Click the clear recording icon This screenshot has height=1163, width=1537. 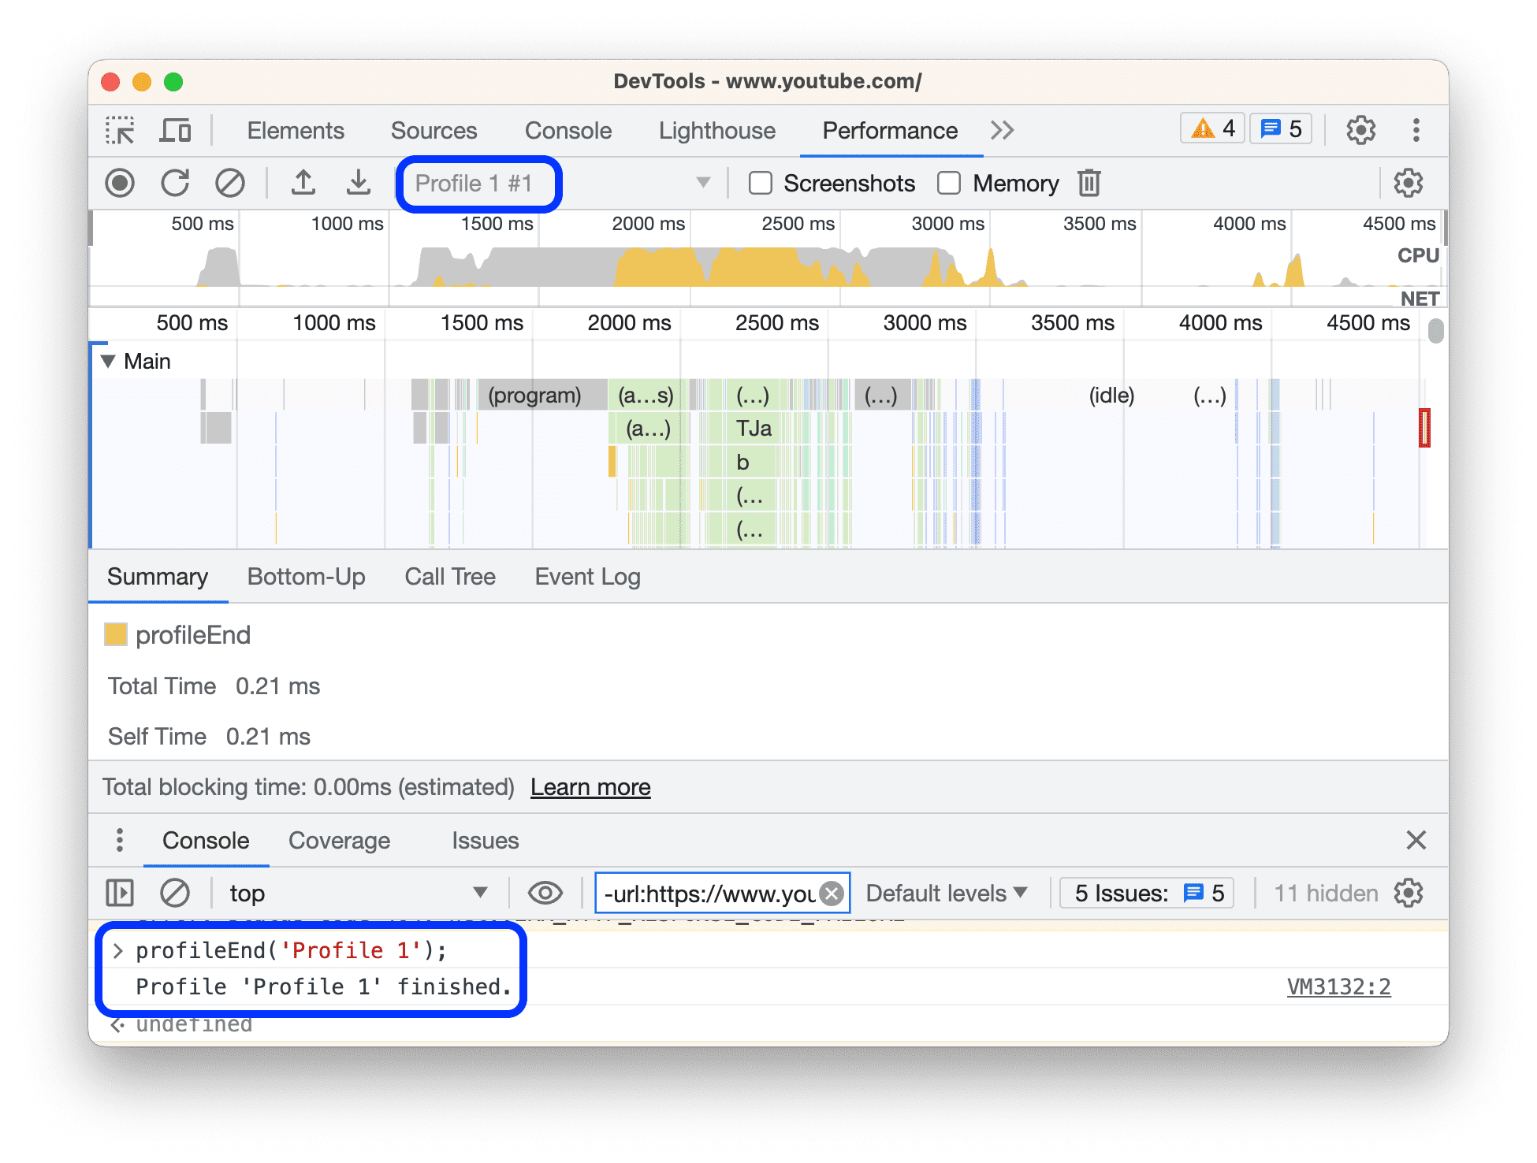tap(225, 184)
